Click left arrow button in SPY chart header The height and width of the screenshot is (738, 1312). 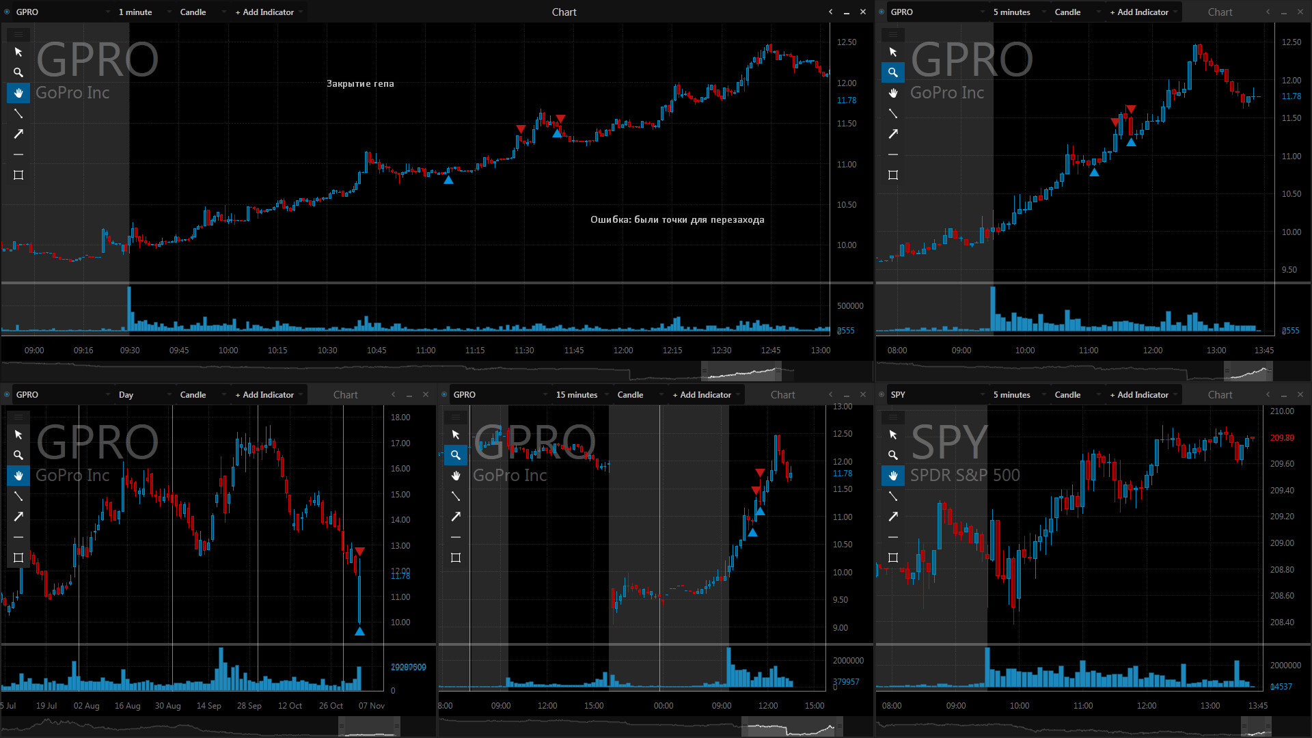point(1268,395)
